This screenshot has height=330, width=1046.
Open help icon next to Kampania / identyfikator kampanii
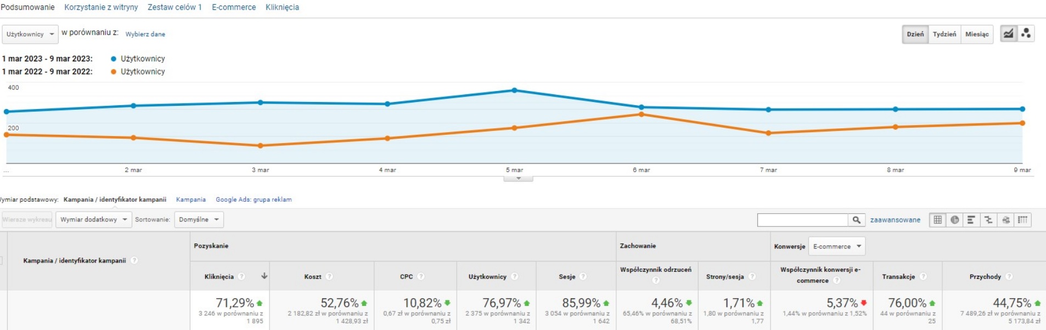point(134,260)
